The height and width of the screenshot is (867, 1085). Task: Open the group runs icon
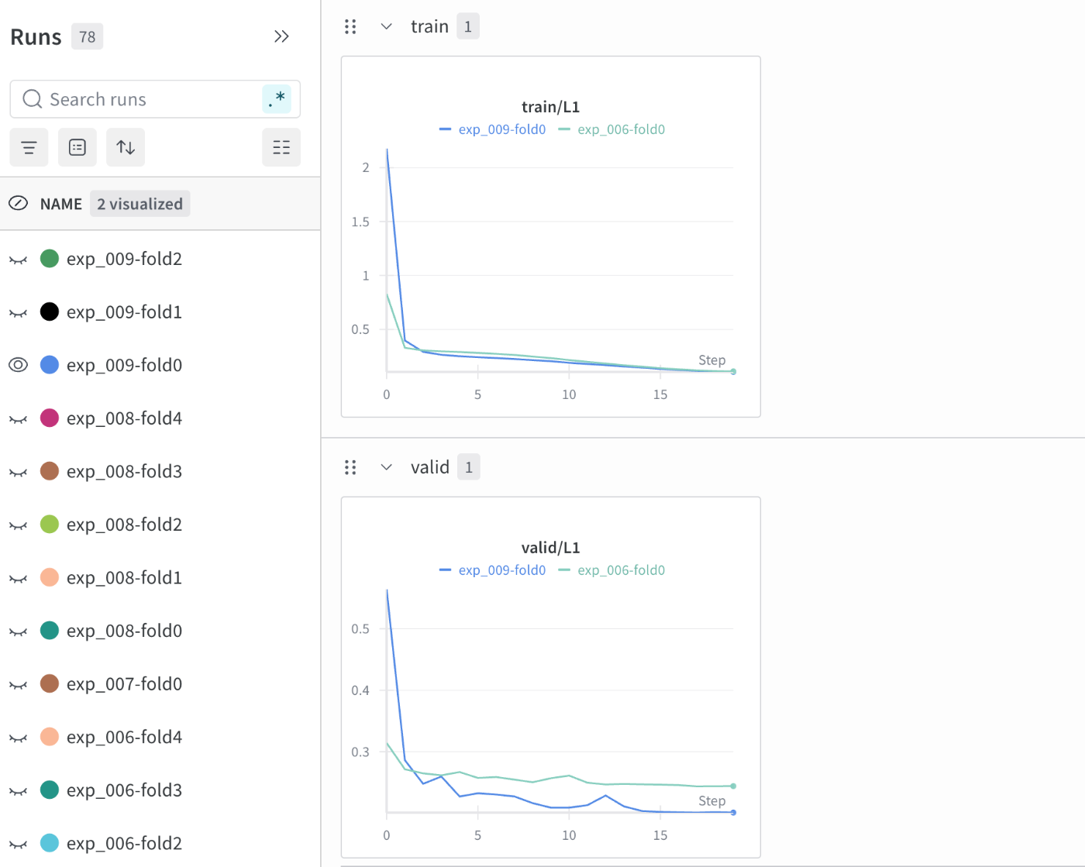(x=77, y=147)
